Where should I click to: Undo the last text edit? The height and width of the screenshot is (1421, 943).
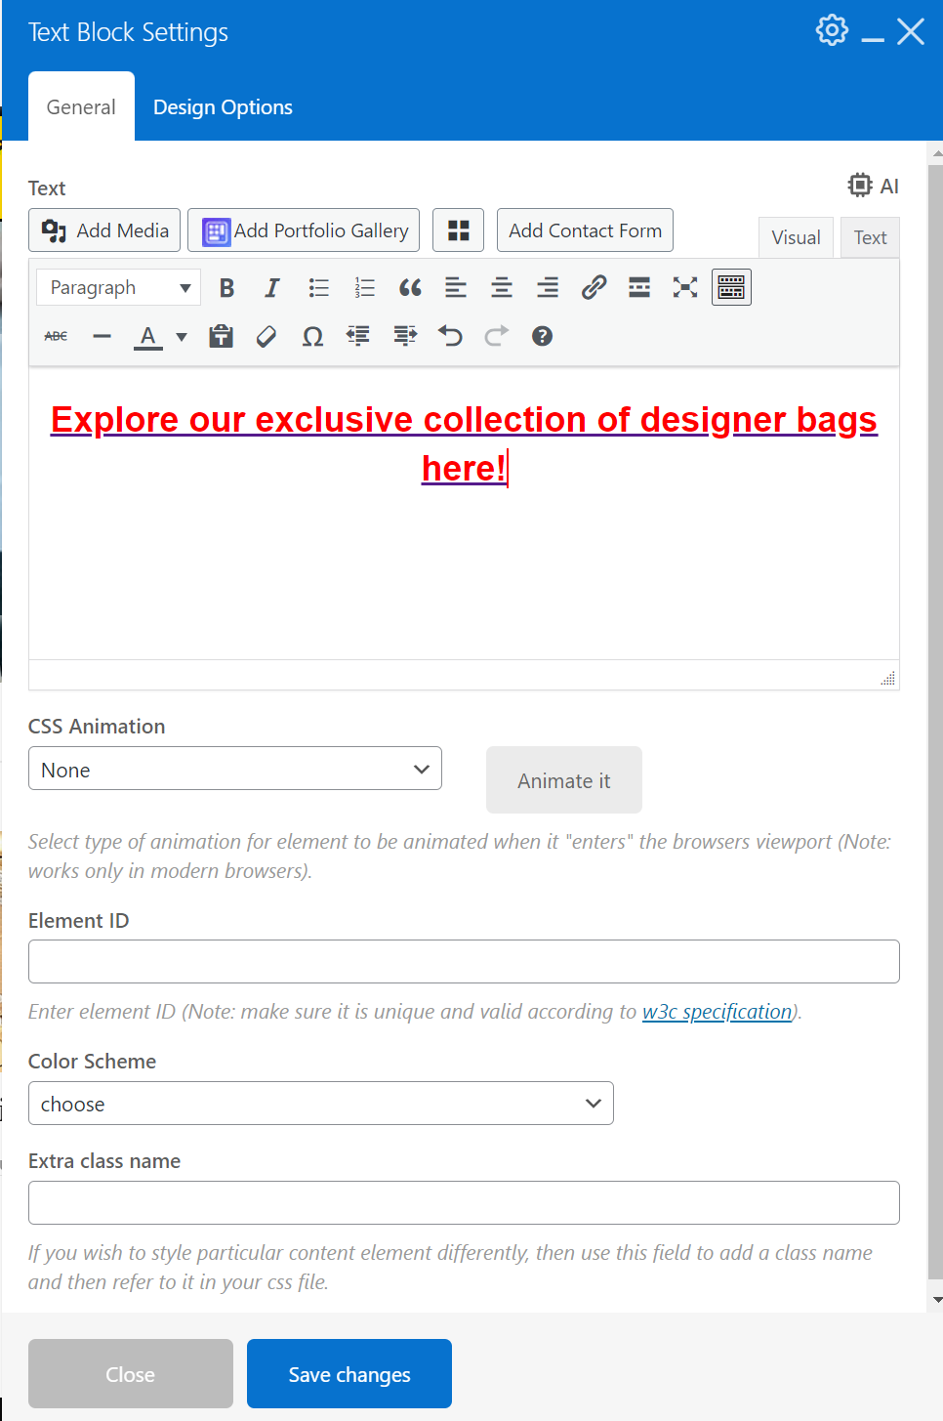(x=450, y=336)
